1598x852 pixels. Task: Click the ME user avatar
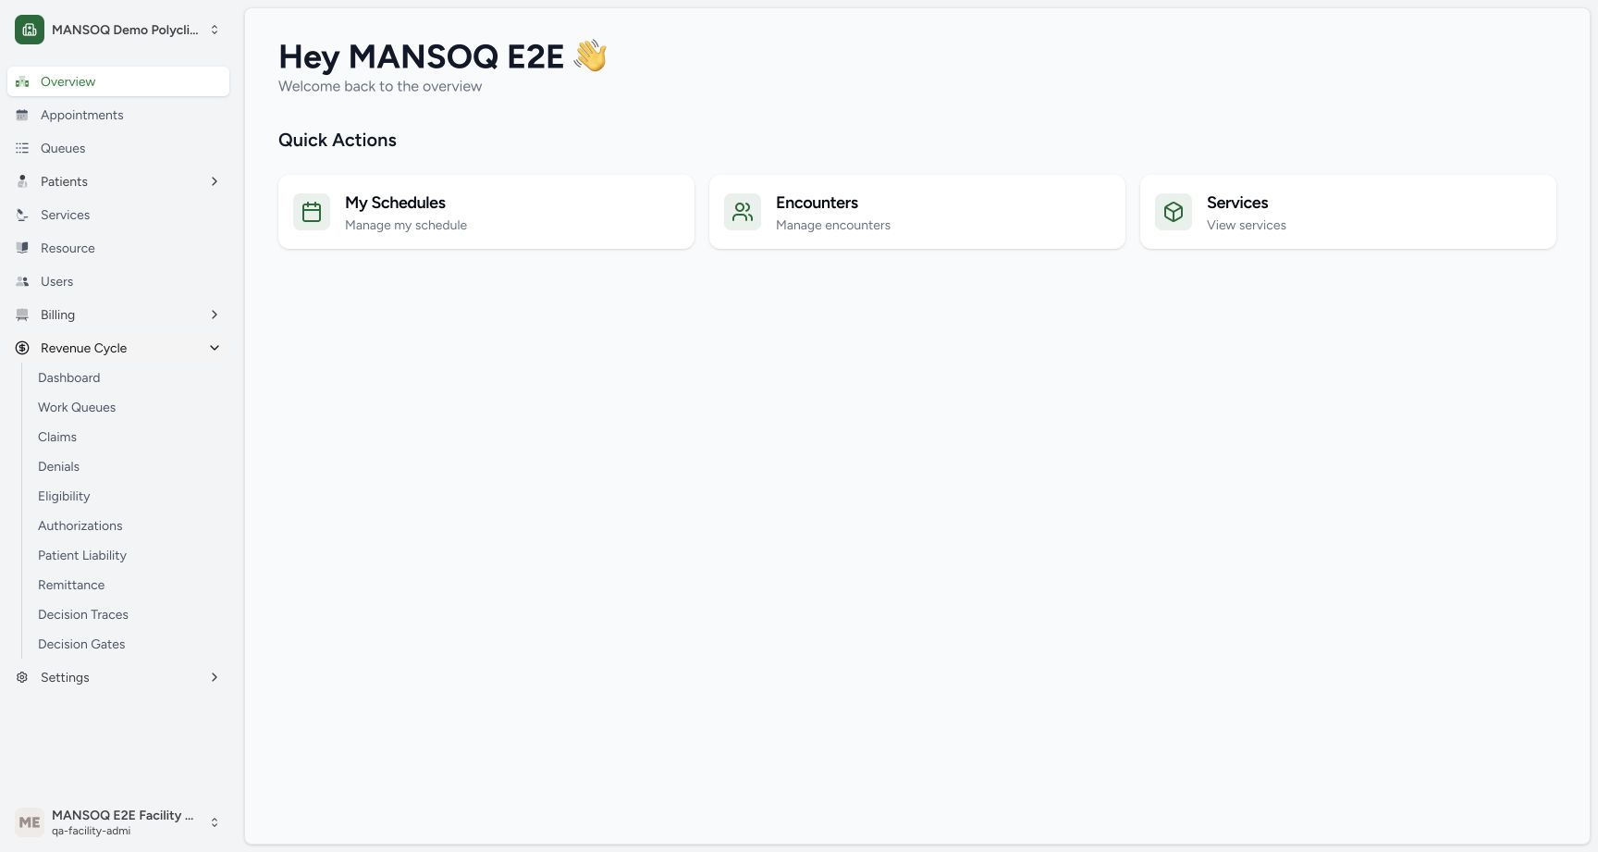[30, 822]
